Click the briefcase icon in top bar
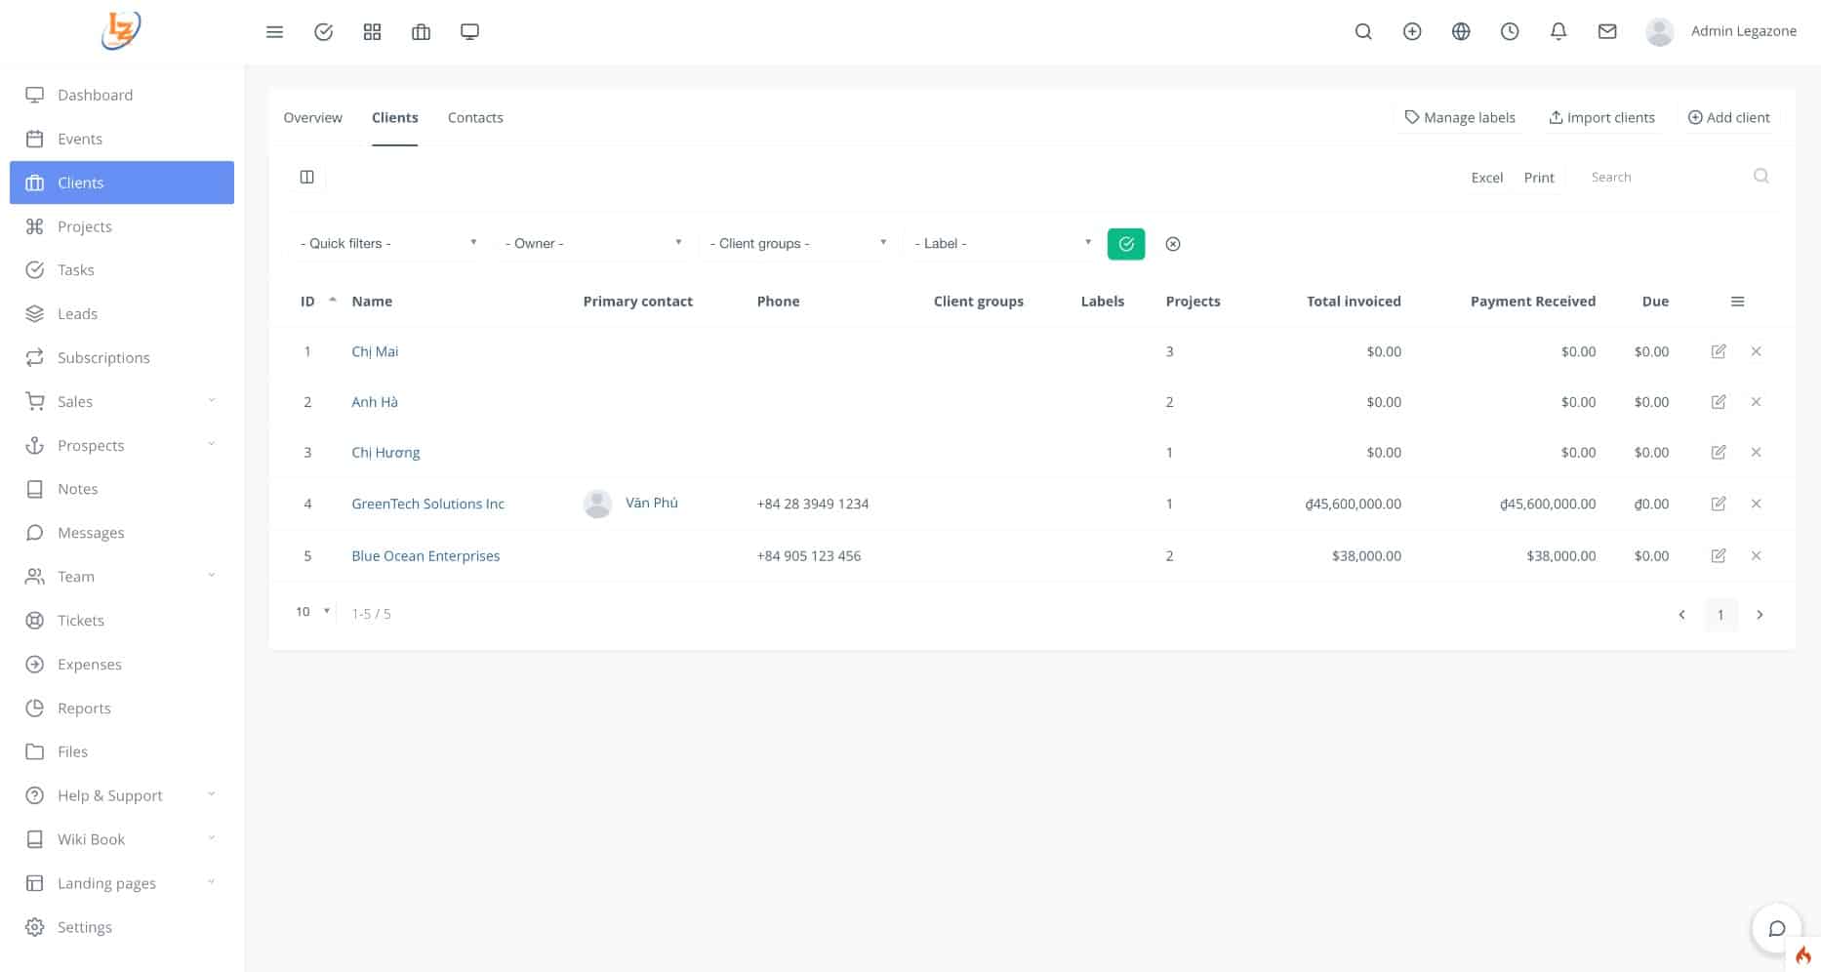 (421, 32)
